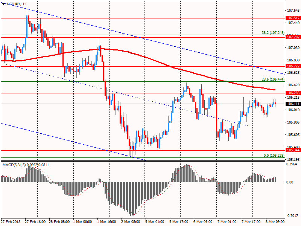Click the MACD scale value -0.7017
Viewport: 301px width, 226px height.
click(x=292, y=215)
